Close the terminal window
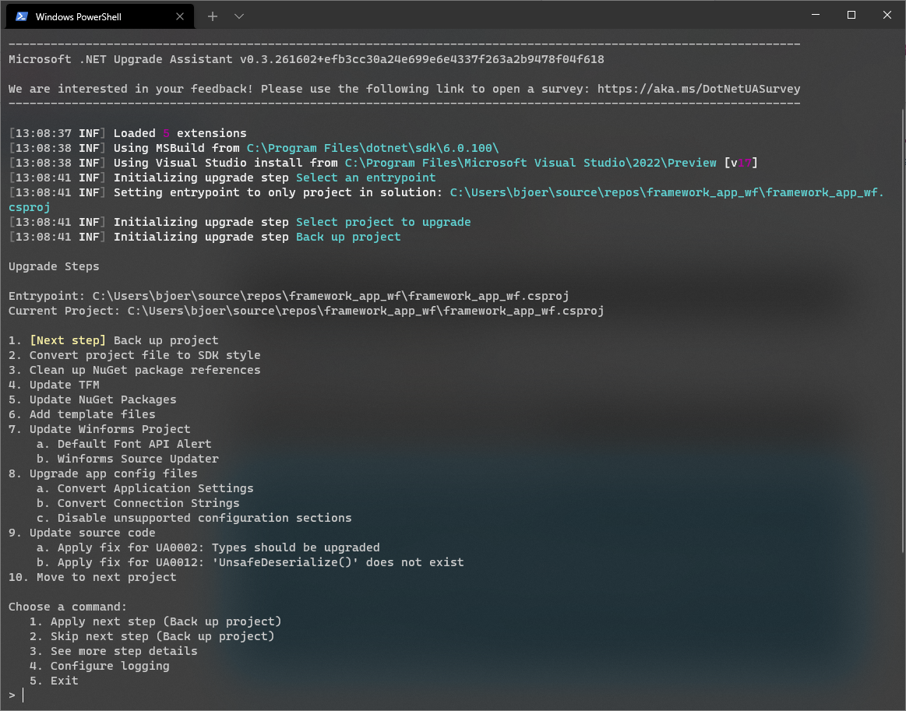The height and width of the screenshot is (711, 906). point(887,15)
